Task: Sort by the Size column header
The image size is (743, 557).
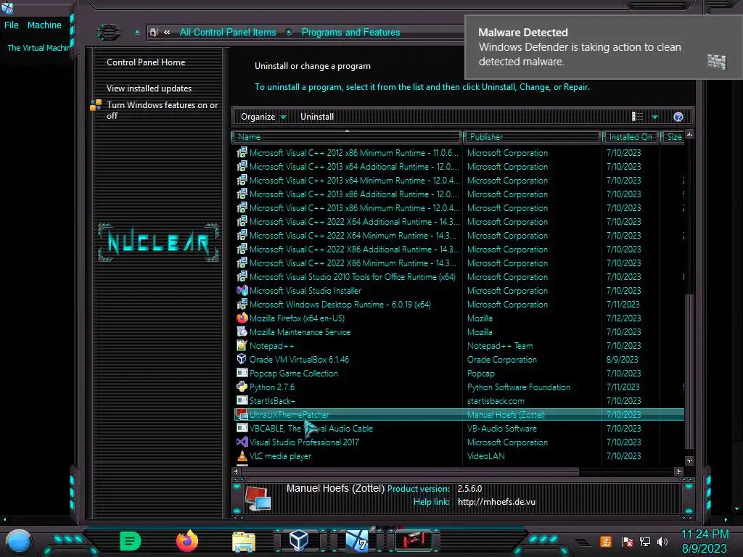Action: point(673,137)
